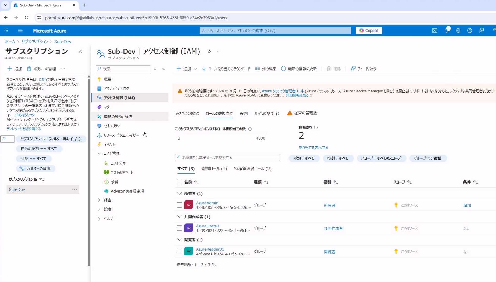Switch to the 拒否の割り当て tab

point(267,113)
